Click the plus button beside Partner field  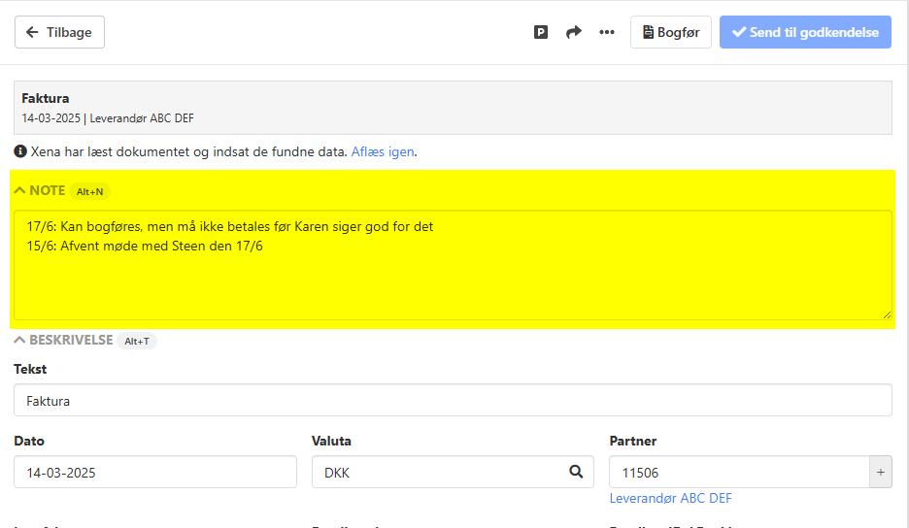[x=881, y=472]
